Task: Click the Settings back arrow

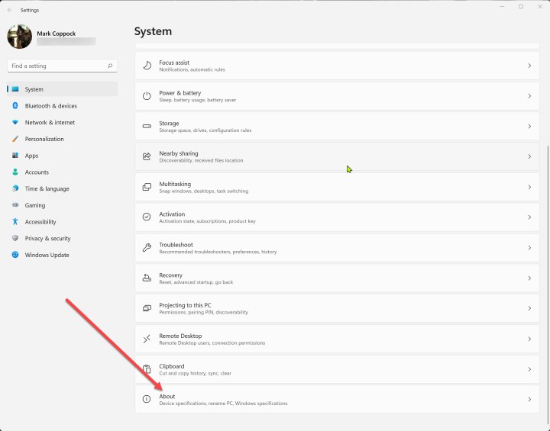Action: coord(9,10)
